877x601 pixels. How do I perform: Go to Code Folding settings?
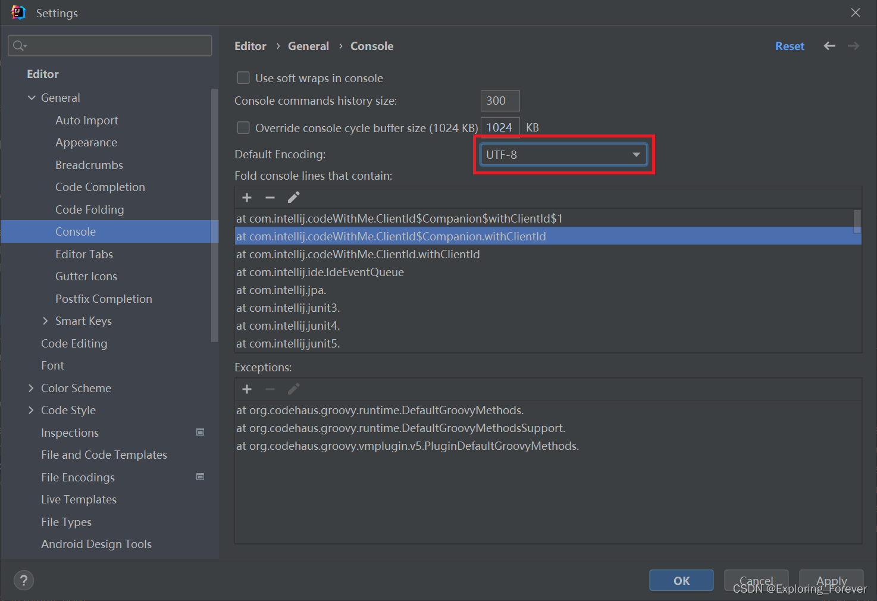click(x=90, y=209)
